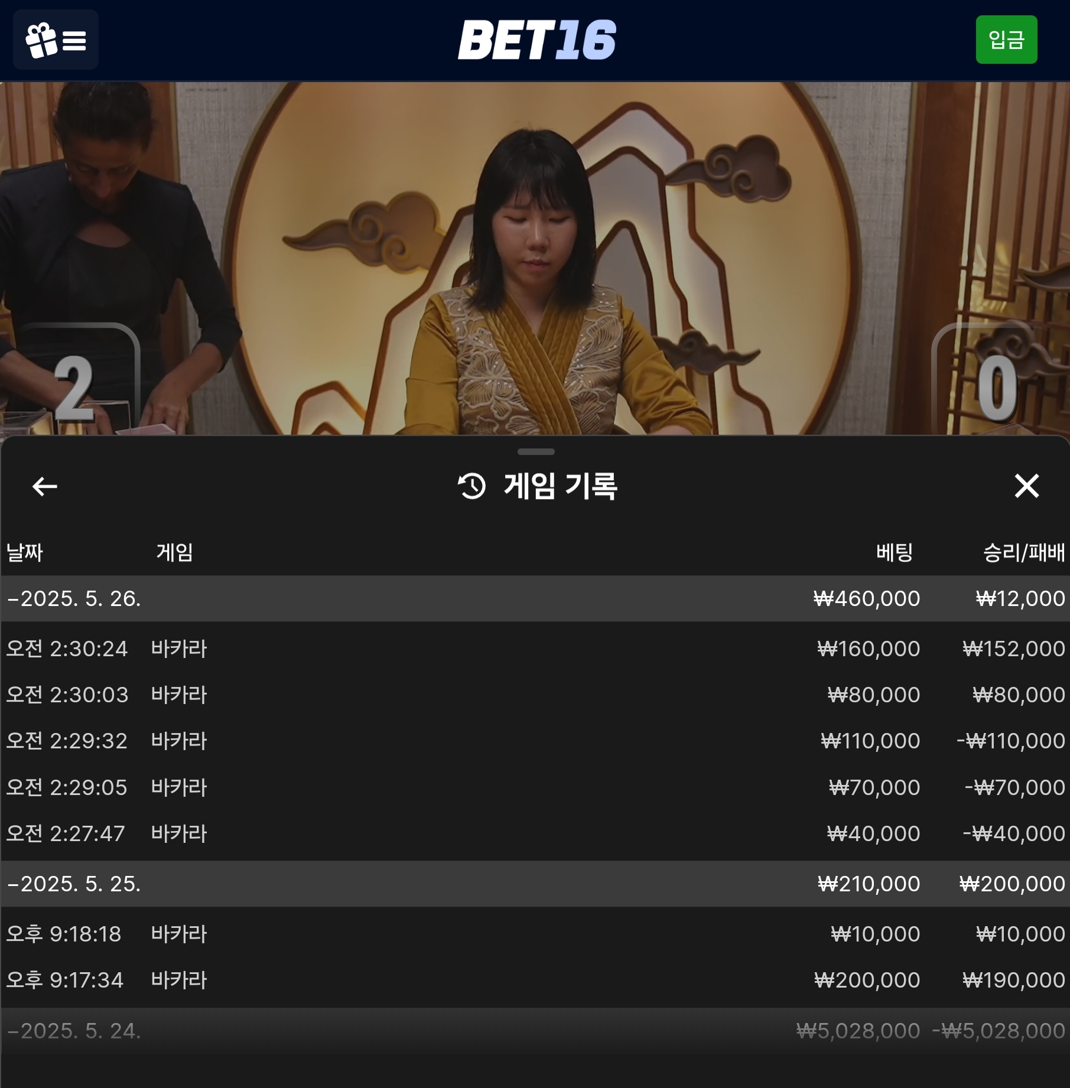Click the history clock icon
Screen dimensions: 1070x1088
pyautogui.click(x=471, y=486)
